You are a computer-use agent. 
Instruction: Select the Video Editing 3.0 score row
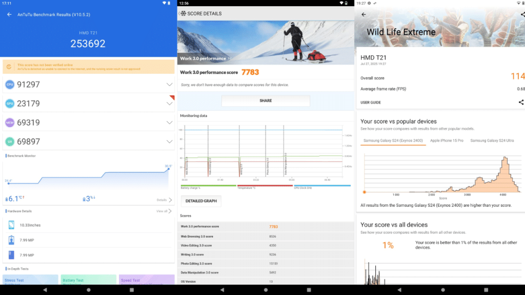pyautogui.click(x=266, y=245)
